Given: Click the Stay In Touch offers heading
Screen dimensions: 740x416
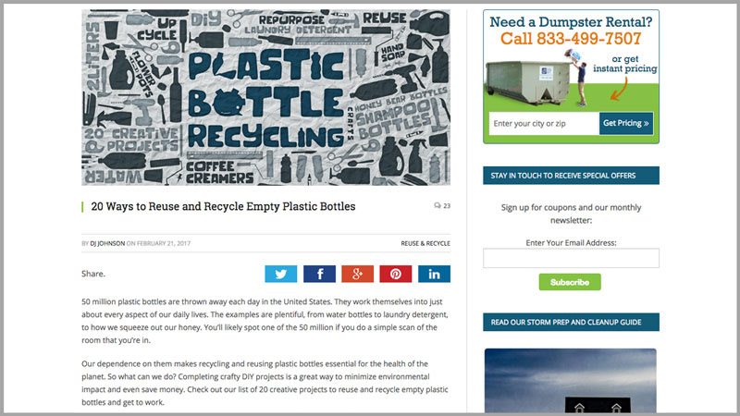Looking at the screenshot, I should pyautogui.click(x=563, y=176).
